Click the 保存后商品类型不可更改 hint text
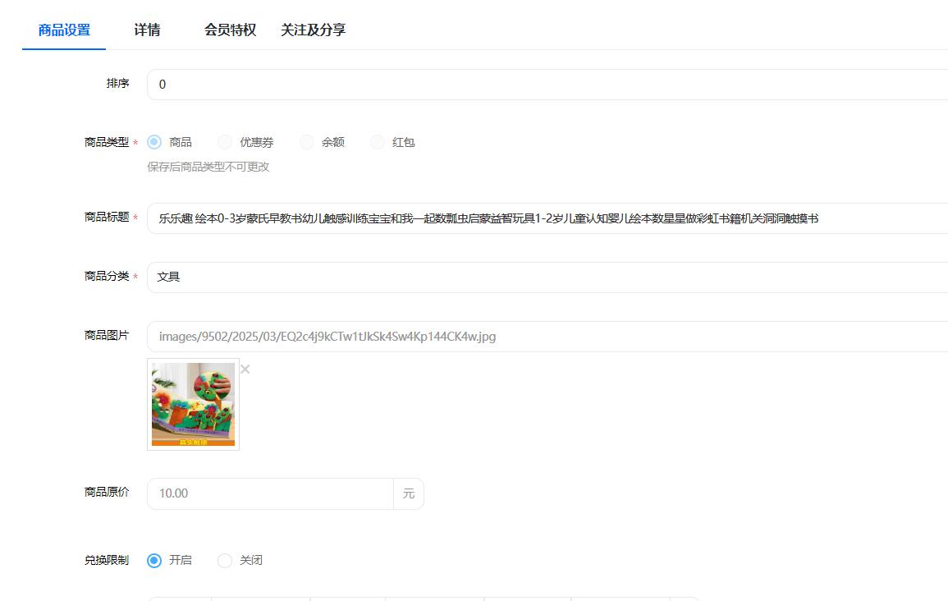Viewport: 948px width, 601px height. tap(208, 167)
